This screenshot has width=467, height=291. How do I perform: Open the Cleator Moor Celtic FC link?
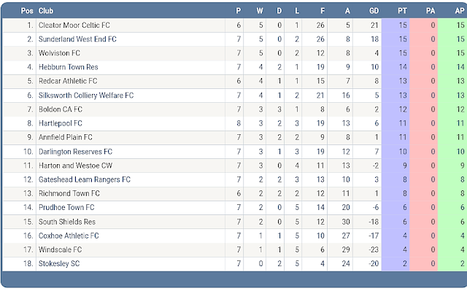pyautogui.click(x=74, y=26)
